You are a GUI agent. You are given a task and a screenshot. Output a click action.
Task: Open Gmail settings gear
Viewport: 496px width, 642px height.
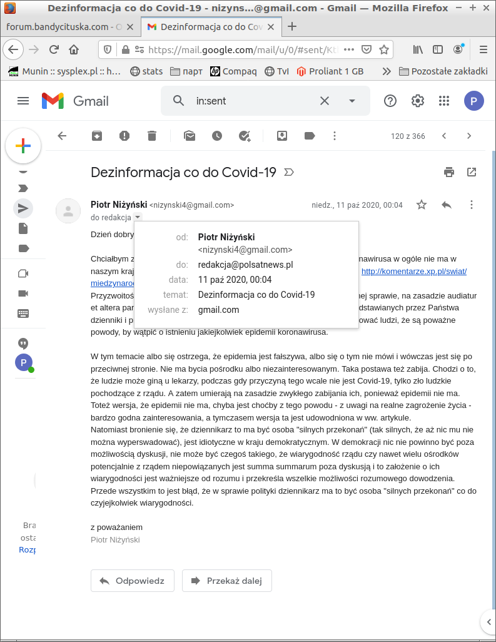pos(417,101)
